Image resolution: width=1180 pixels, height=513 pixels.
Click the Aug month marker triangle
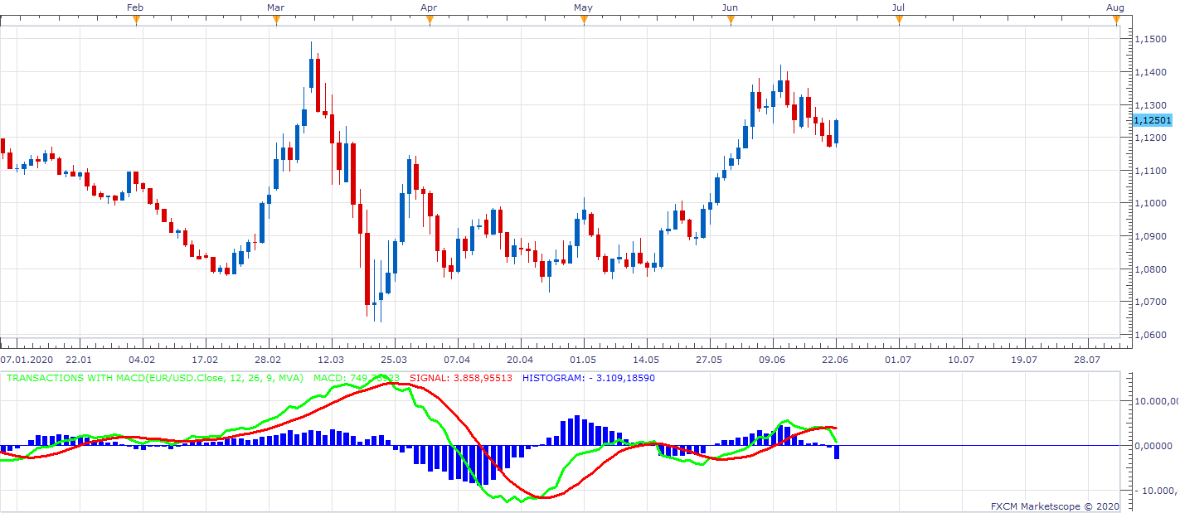point(1116,20)
